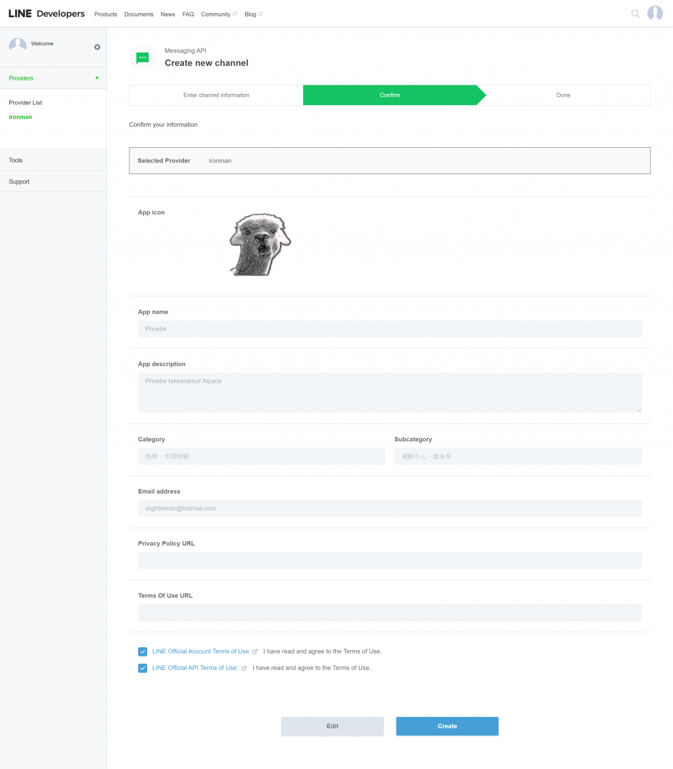
Task: Click the Create new channel heading
Action: [206, 63]
